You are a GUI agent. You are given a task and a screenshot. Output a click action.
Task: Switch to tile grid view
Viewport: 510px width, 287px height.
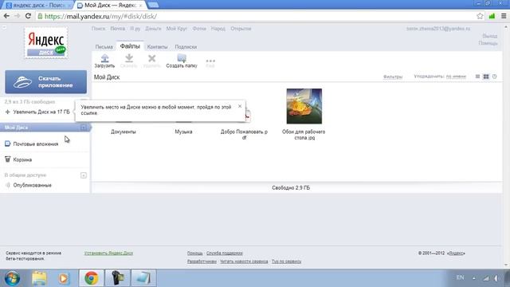tap(486, 77)
